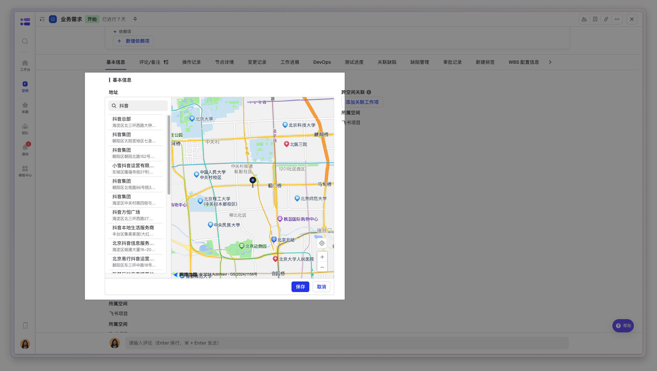Switch to the 操作记录 tab
Screen dimensions: 657x371
(x=191, y=62)
